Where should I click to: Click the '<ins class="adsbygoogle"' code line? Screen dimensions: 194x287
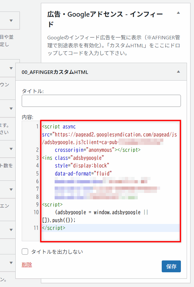(x=73, y=158)
